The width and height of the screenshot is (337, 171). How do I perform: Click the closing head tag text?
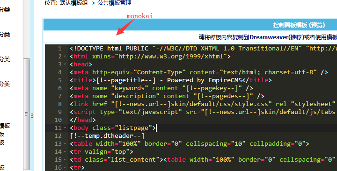(x=83, y=120)
